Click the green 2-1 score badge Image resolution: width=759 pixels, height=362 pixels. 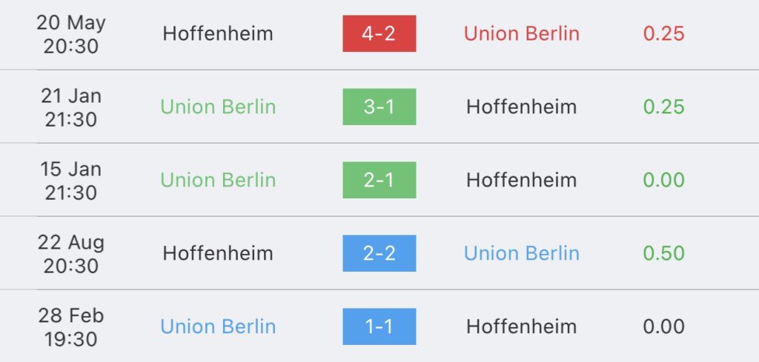pyautogui.click(x=379, y=180)
